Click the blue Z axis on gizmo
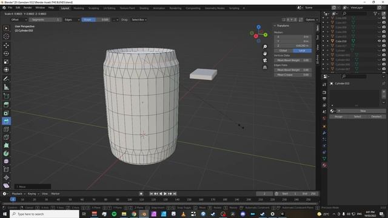Viewport: 388px width, 218px height. click(x=259, y=27)
